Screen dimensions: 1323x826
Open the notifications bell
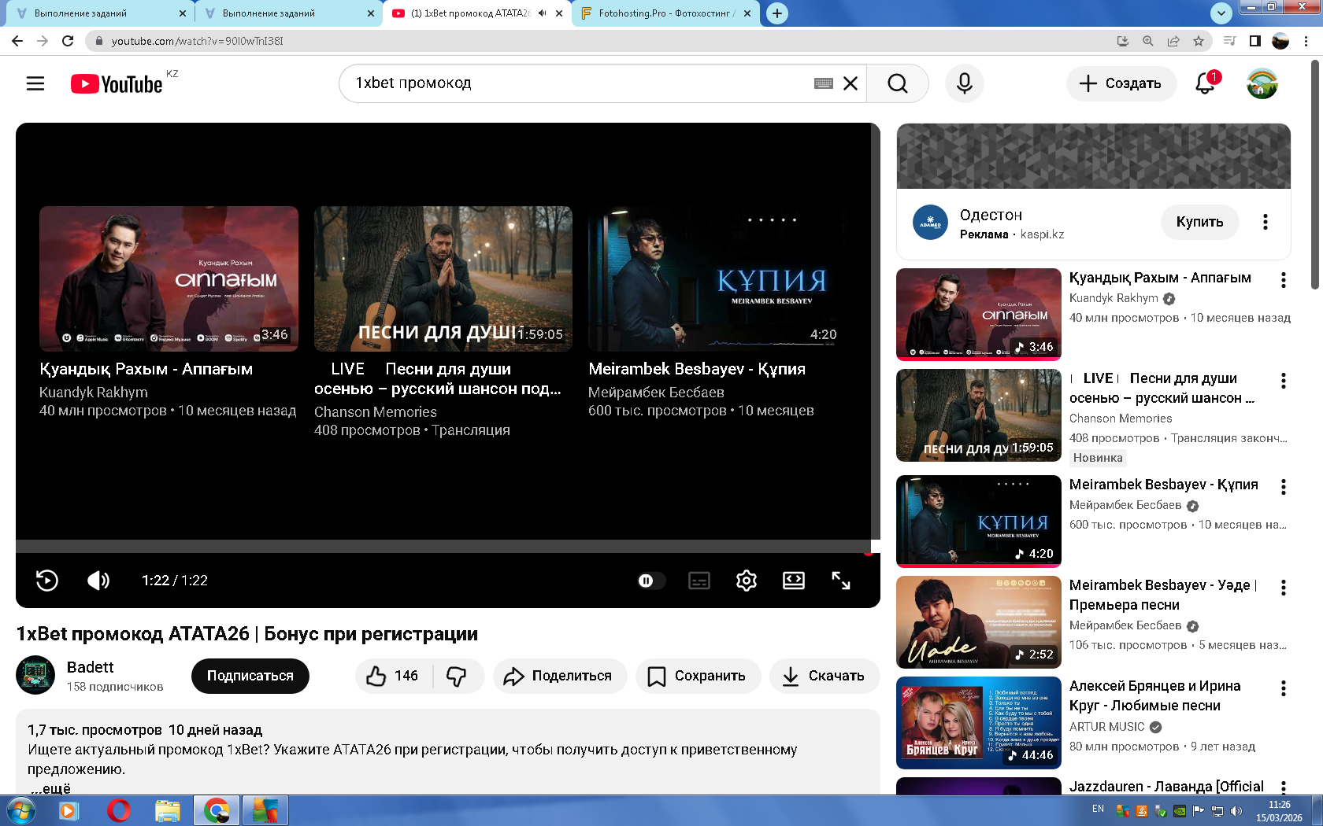pyautogui.click(x=1205, y=83)
